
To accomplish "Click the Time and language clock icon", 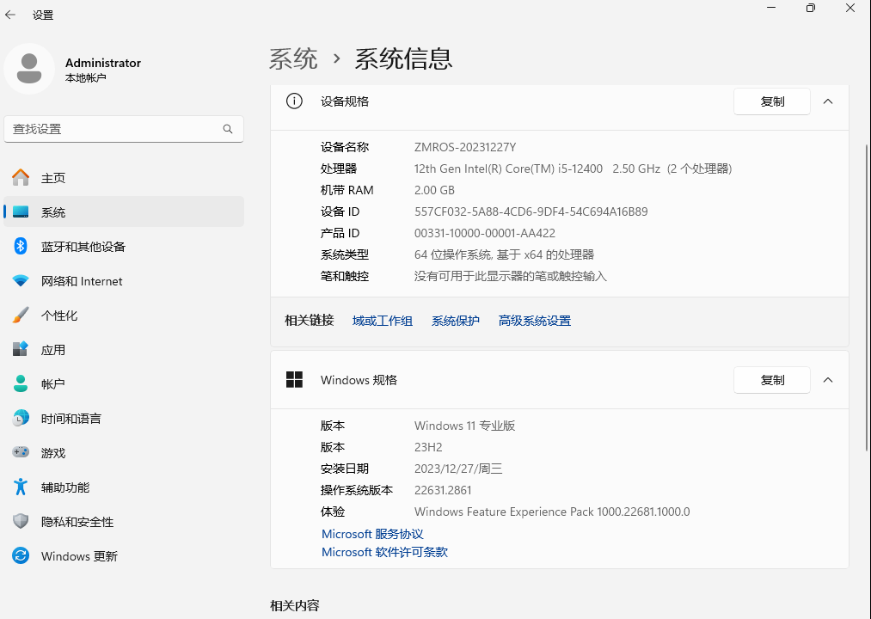I will pos(21,418).
